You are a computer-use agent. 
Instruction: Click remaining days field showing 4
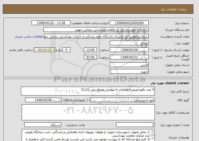[x=66, y=50]
